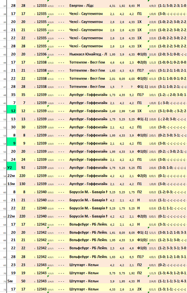This screenshot has height=293, width=187.
Task: Select the odds cell 7,48
Action: [132, 111]
